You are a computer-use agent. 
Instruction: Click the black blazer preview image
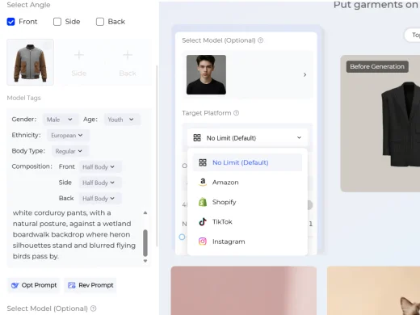coord(401,124)
